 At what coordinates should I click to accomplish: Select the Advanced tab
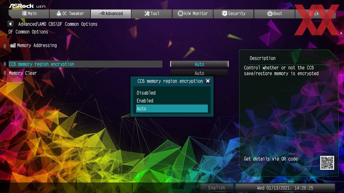pos(111,14)
